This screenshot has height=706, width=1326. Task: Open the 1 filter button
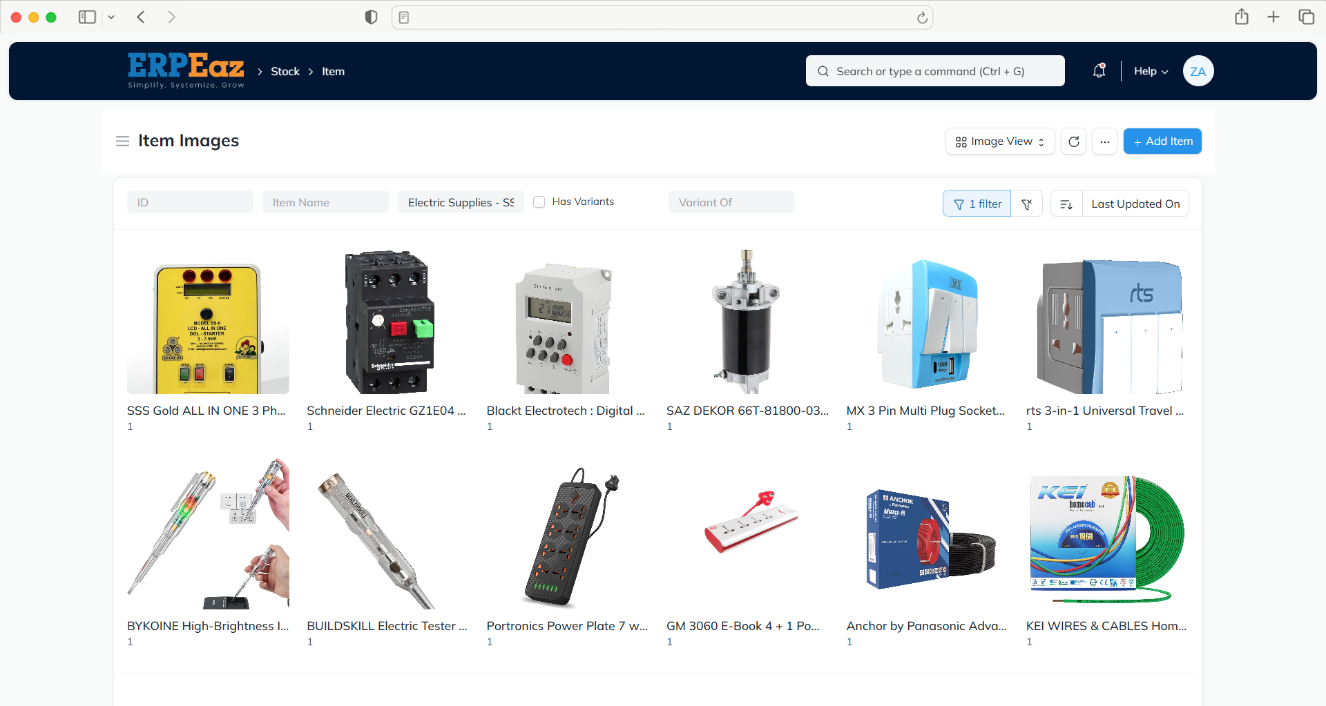coord(977,204)
